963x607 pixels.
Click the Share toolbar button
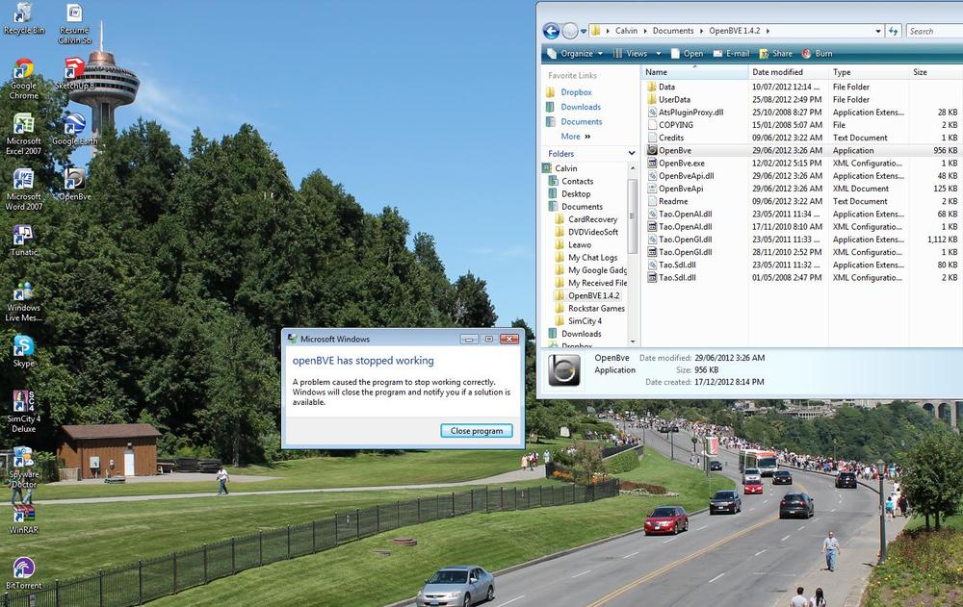[776, 54]
